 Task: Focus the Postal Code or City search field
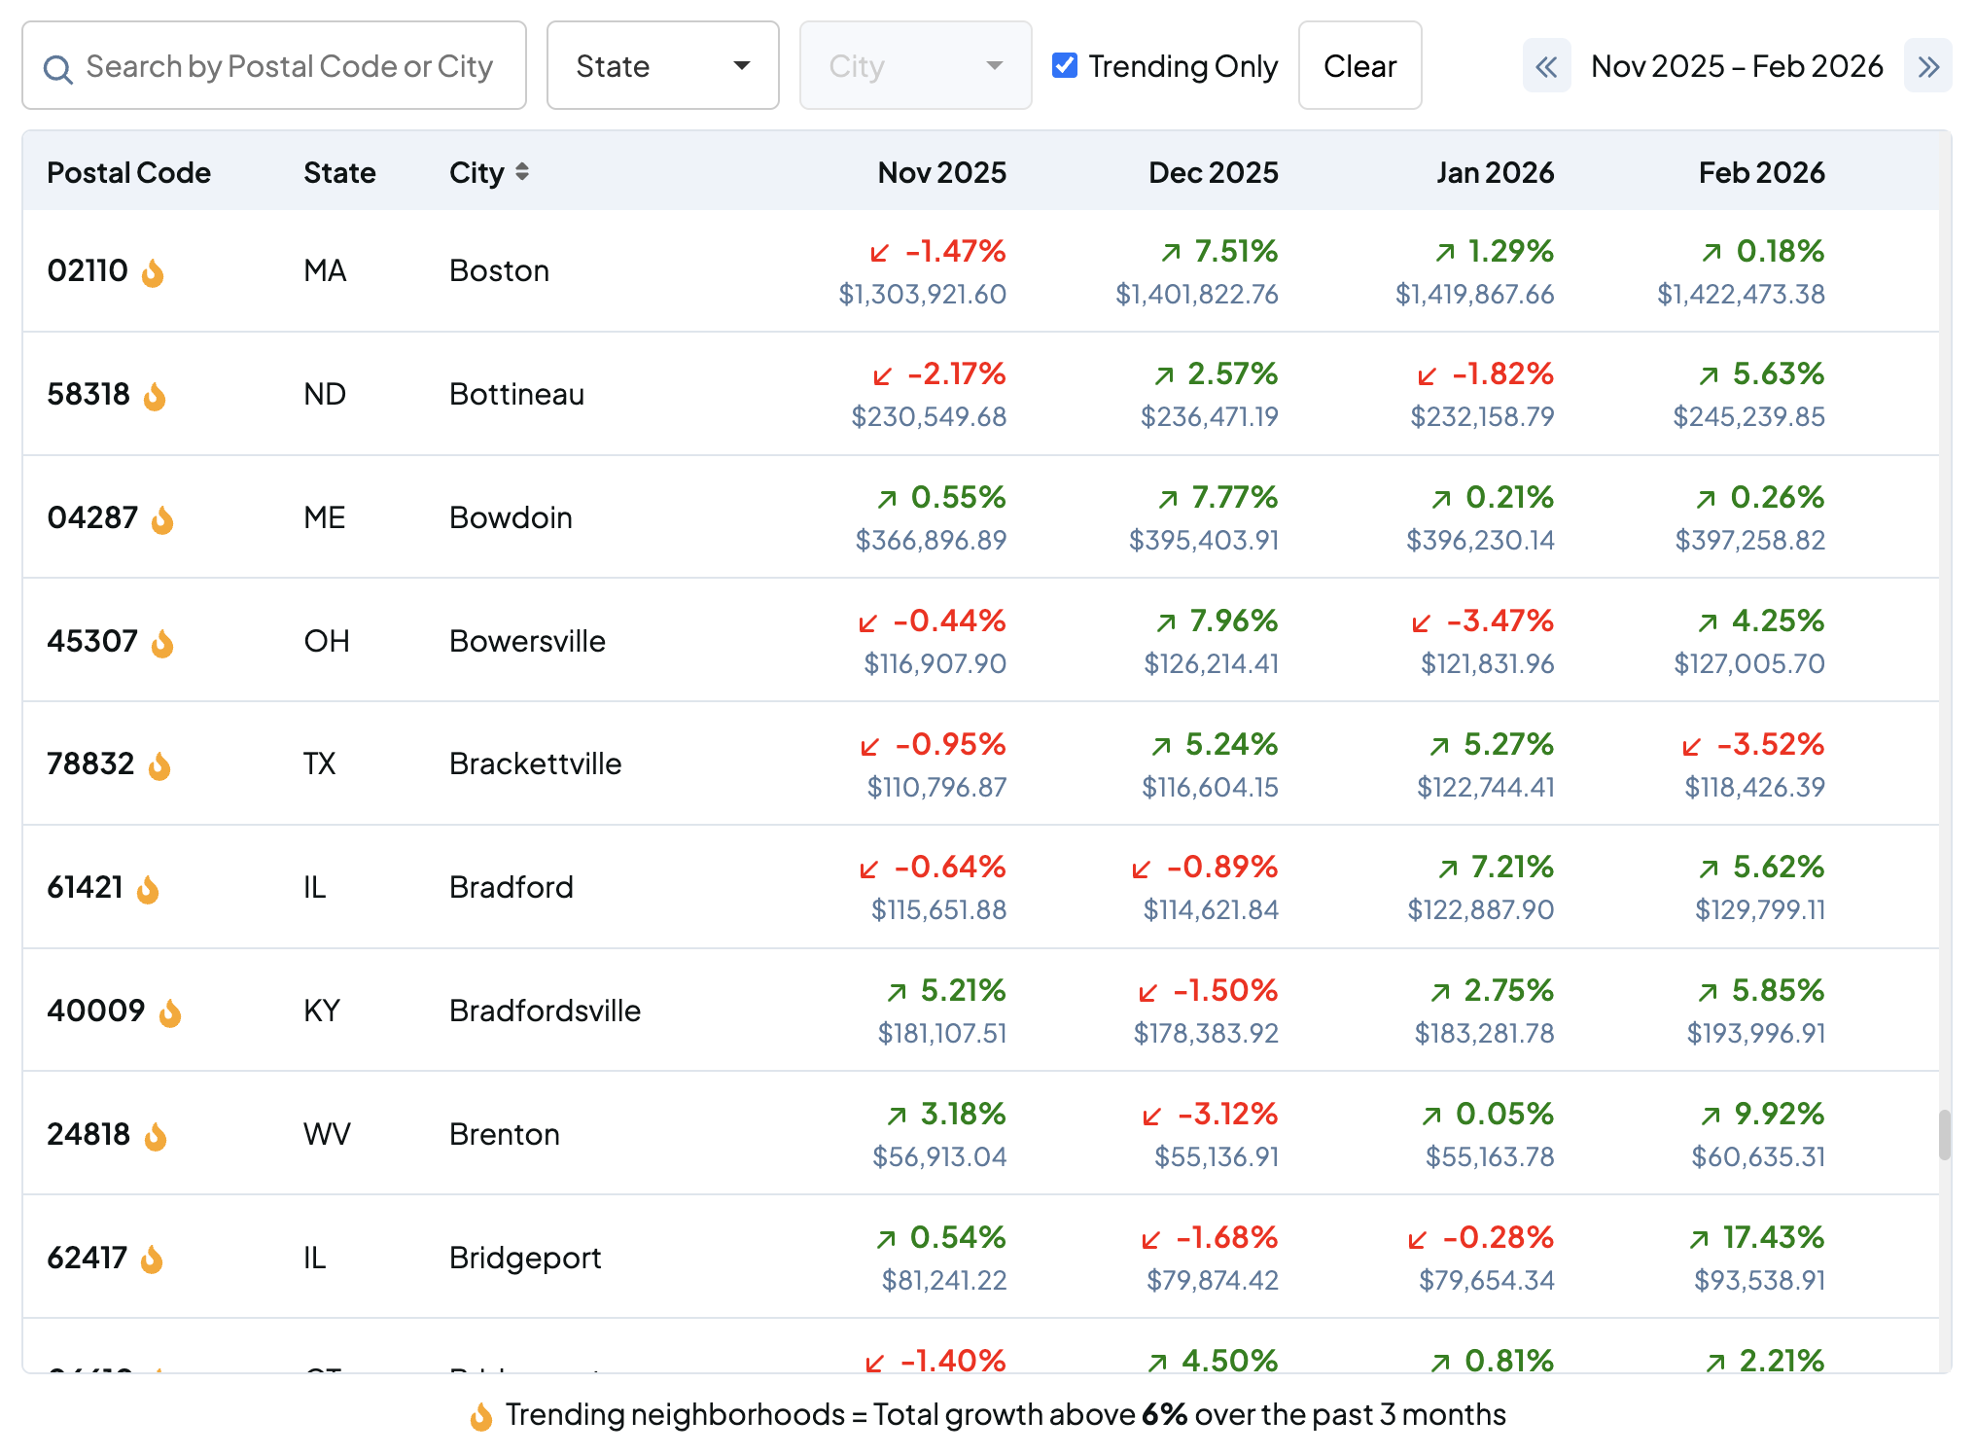[x=289, y=65]
